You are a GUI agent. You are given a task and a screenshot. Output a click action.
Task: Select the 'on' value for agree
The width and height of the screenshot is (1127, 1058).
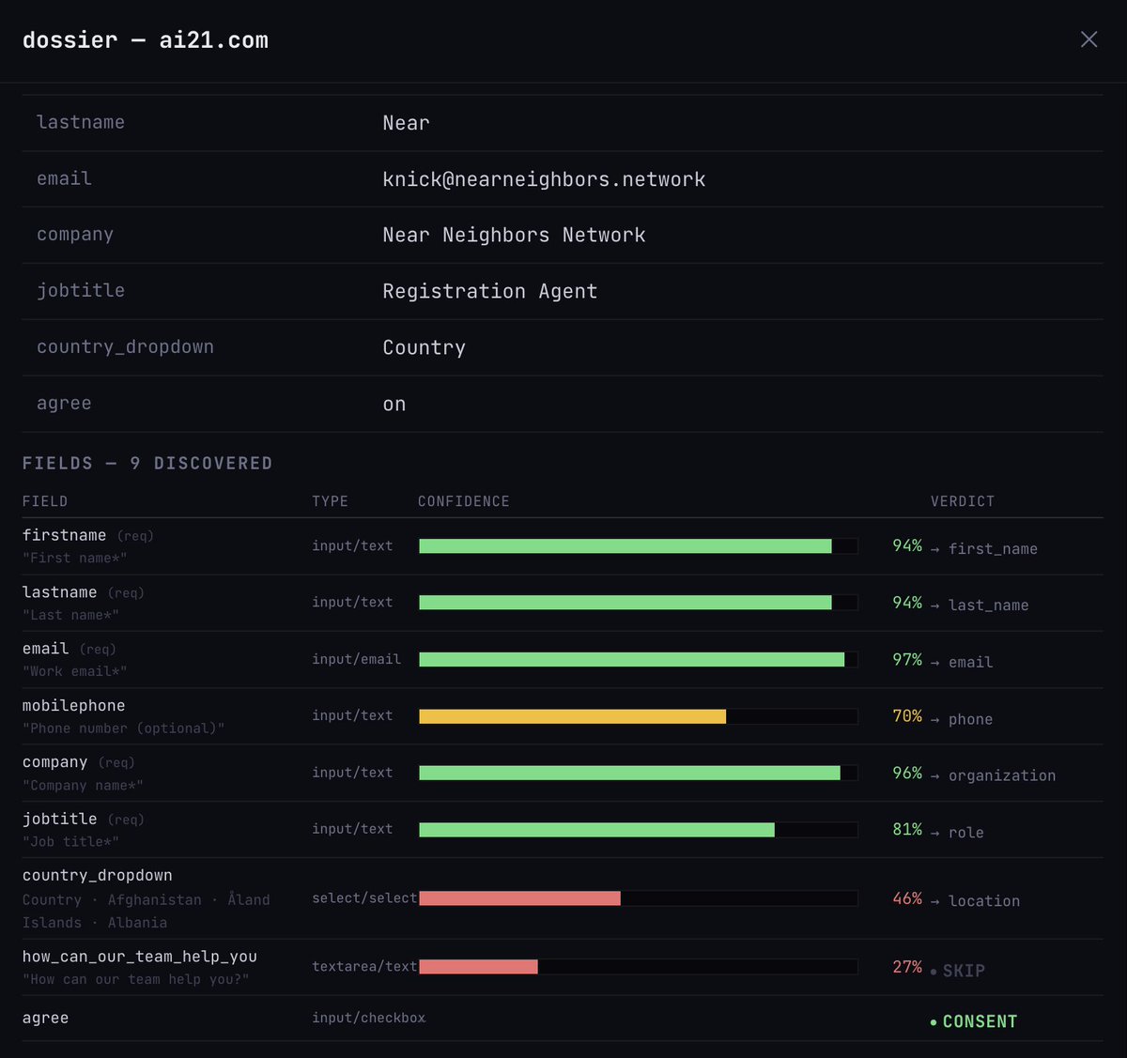point(394,405)
